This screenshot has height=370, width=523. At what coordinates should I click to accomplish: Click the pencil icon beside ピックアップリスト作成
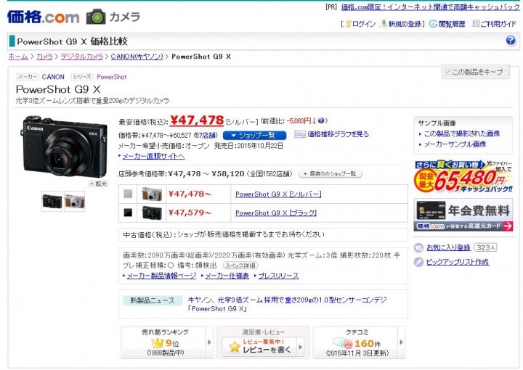coord(418,262)
